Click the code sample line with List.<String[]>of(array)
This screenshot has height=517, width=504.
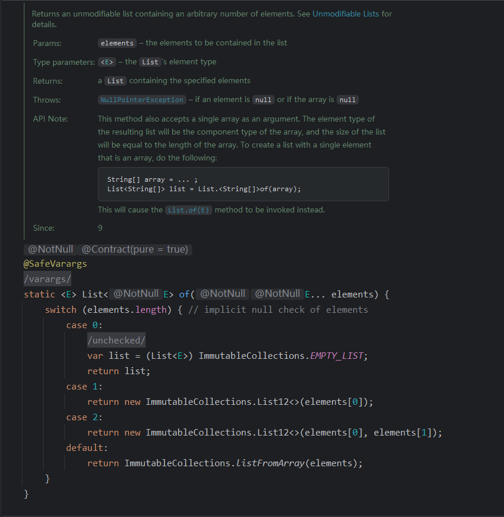[x=204, y=189]
